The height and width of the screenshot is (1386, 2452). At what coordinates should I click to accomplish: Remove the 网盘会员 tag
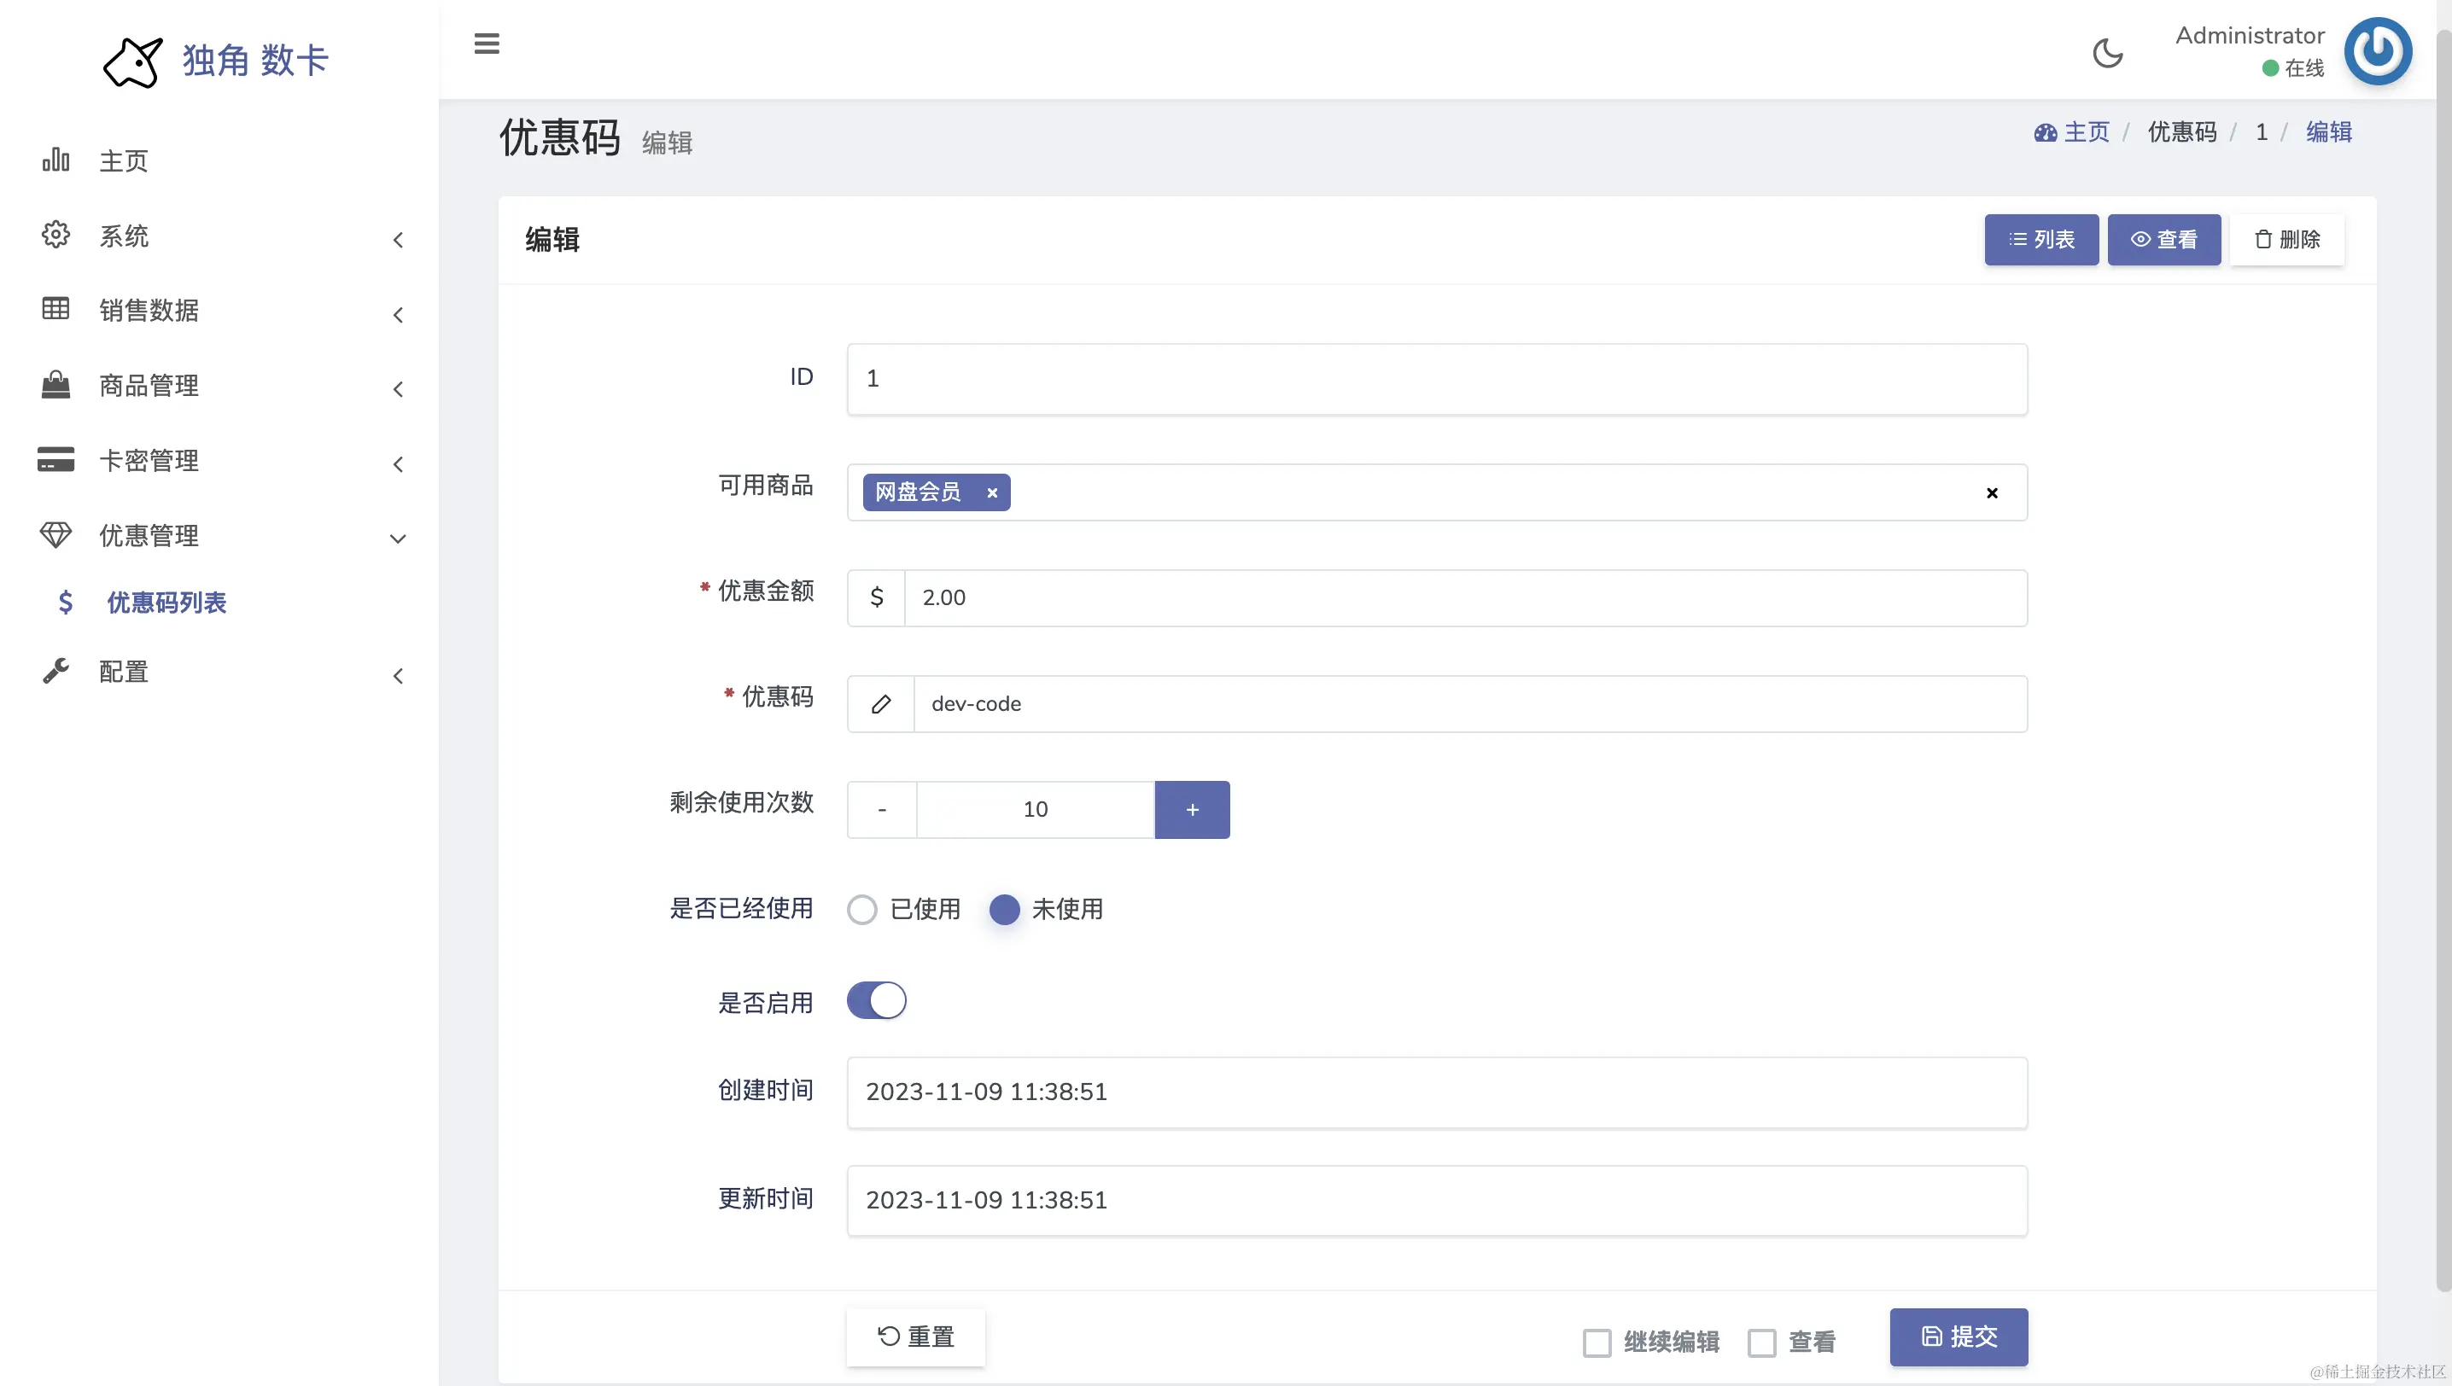(x=992, y=492)
